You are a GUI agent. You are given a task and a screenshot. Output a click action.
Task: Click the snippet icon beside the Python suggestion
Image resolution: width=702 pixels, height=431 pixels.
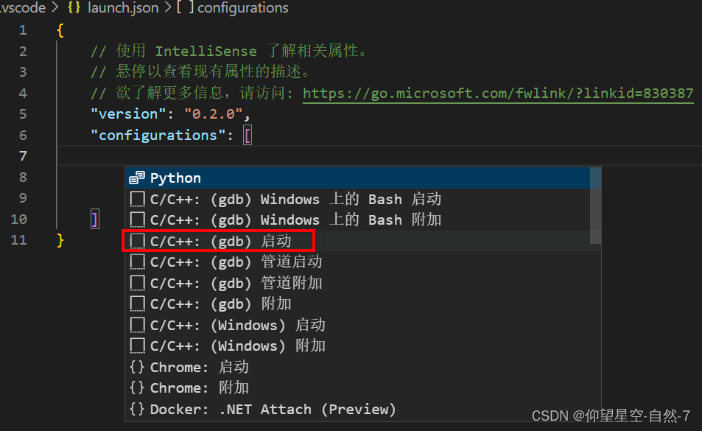point(137,178)
